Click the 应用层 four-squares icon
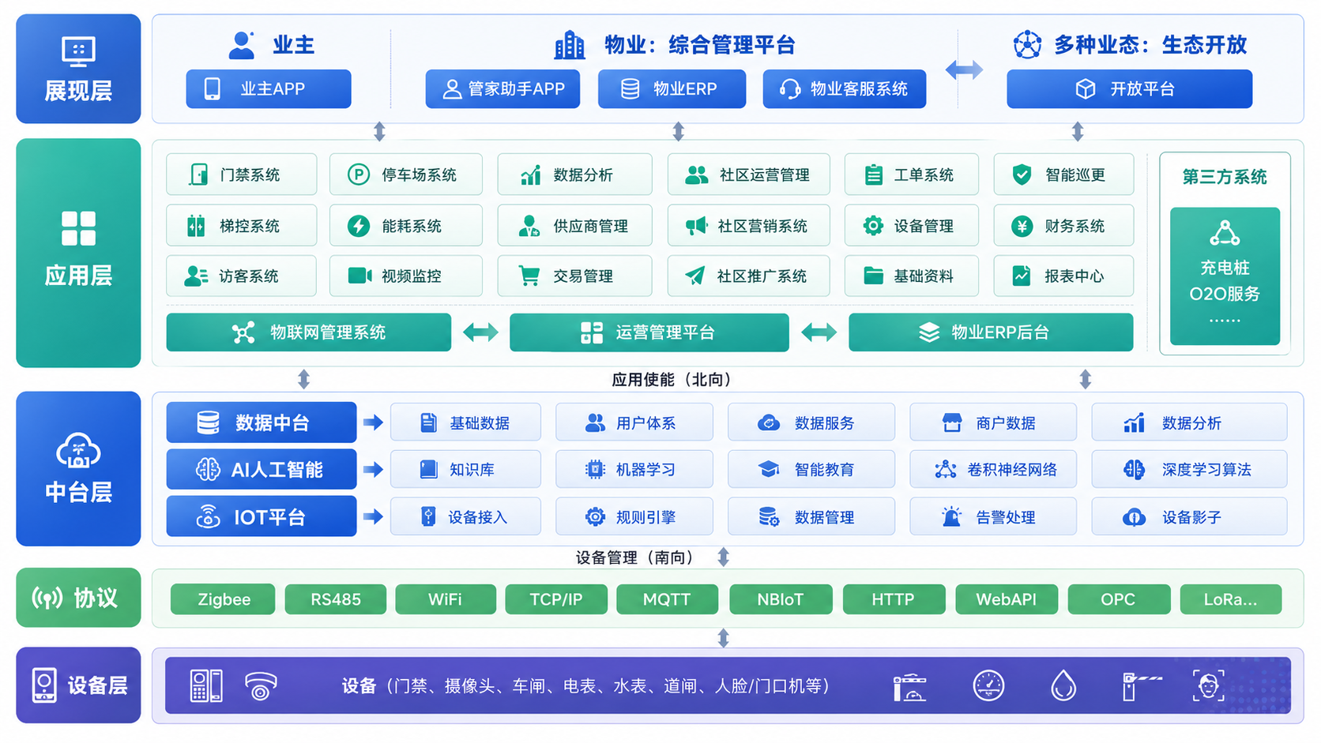Screen dimensions: 1321x743 78,229
